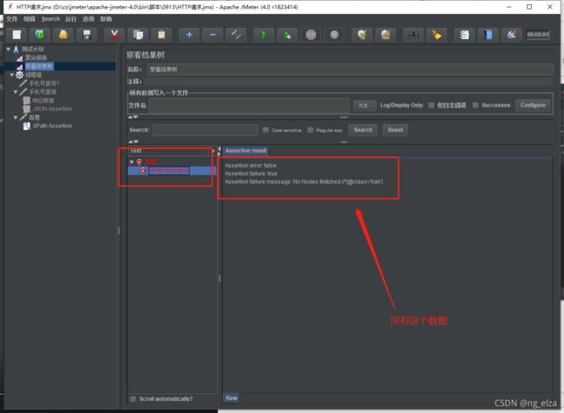
Task: Click the Configure button
Action: [x=533, y=105]
